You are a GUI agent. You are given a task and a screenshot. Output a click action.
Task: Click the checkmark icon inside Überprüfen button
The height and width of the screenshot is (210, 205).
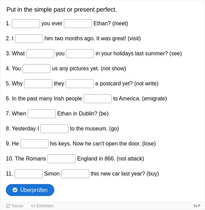click(x=15, y=190)
